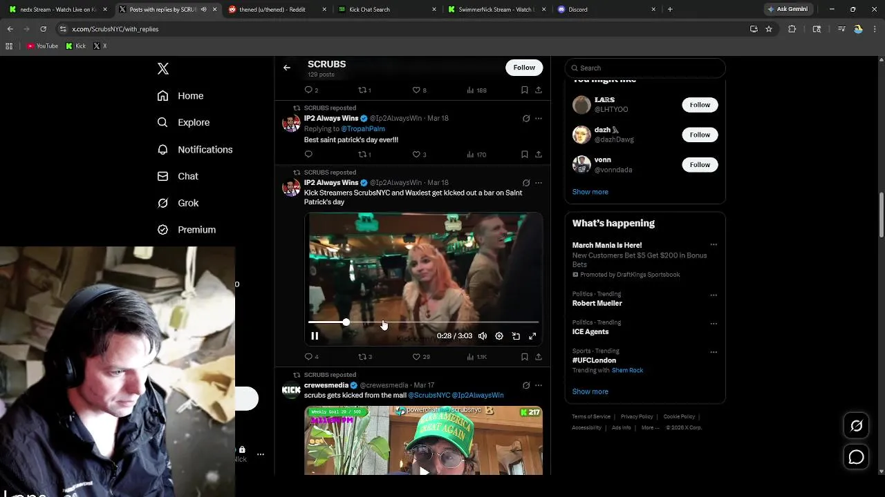The image size is (885, 497).
Task: Bookmark the Kick Streamers bar post
Action: click(525, 357)
